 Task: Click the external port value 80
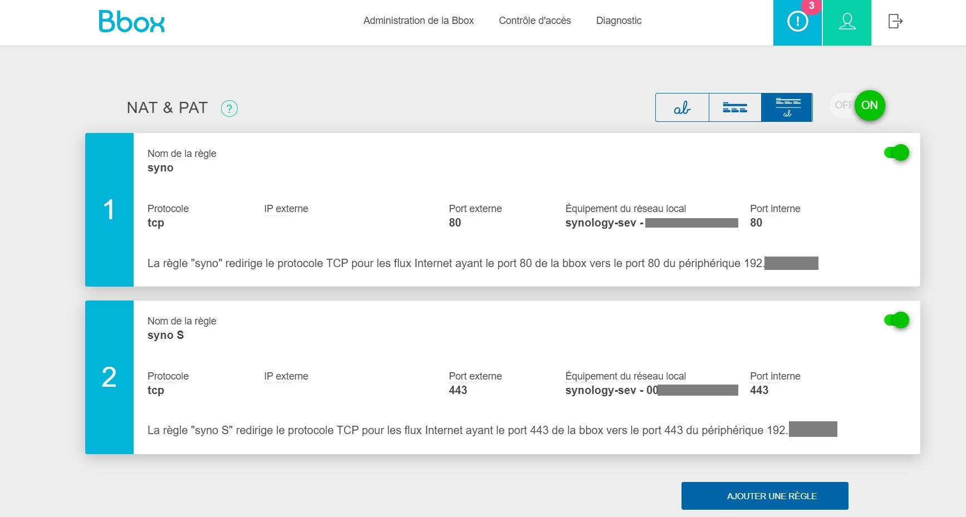tap(455, 223)
